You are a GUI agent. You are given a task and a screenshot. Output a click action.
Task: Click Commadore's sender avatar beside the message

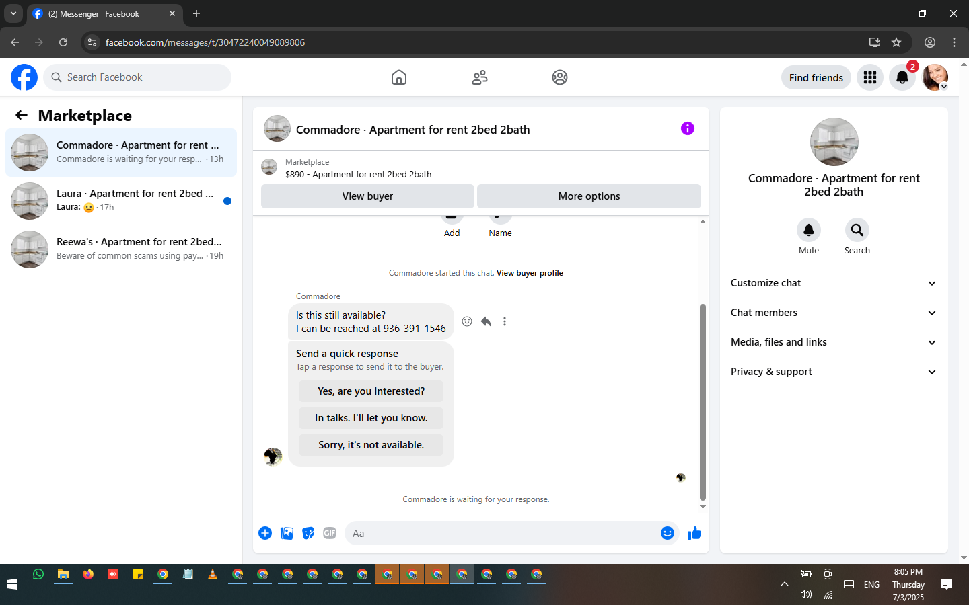coord(273,456)
